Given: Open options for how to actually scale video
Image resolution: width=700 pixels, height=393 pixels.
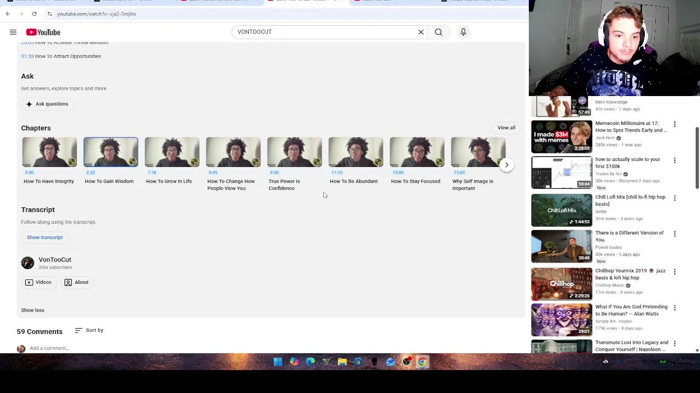Looking at the screenshot, I should pyautogui.click(x=675, y=160).
